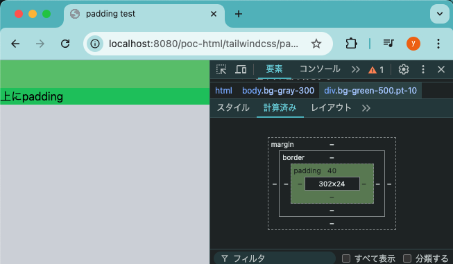Select div.bg-green-500.pt-10 breadcrumb
The height and width of the screenshot is (264, 453).
pos(370,91)
